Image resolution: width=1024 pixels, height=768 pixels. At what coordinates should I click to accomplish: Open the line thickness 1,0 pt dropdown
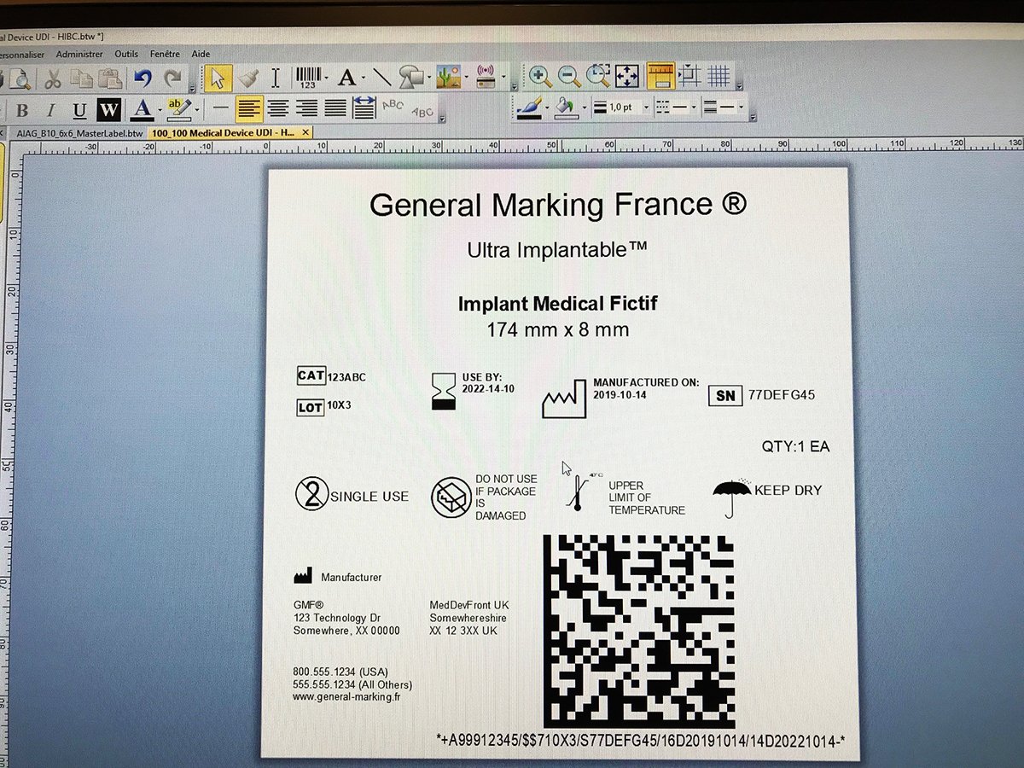pyautogui.click(x=646, y=108)
